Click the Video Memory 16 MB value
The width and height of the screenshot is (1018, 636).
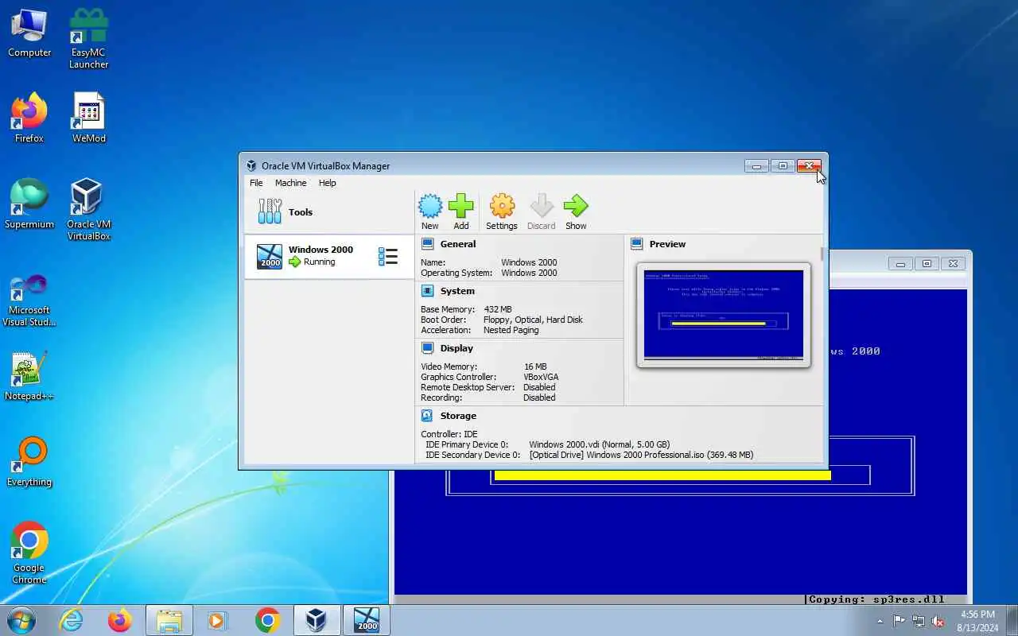[535, 366]
